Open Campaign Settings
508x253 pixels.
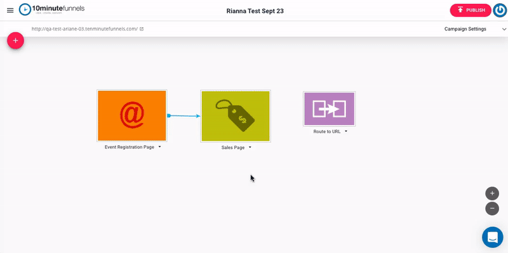[x=465, y=29]
